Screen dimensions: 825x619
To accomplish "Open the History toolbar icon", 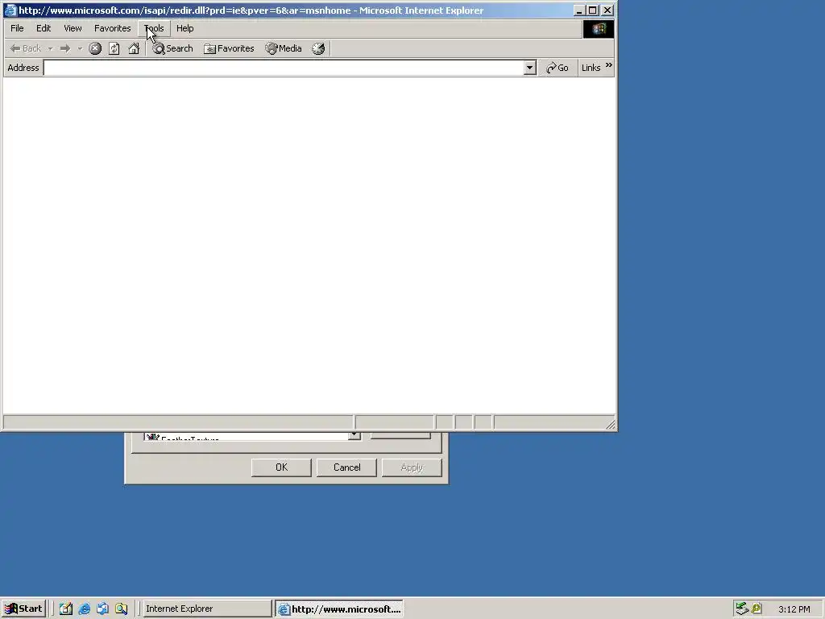I will (x=318, y=48).
